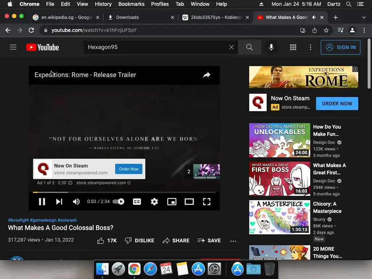Switch to 2kids33575yo Wikipedia tab
This screenshot has width=372, height=279.
[x=215, y=17]
